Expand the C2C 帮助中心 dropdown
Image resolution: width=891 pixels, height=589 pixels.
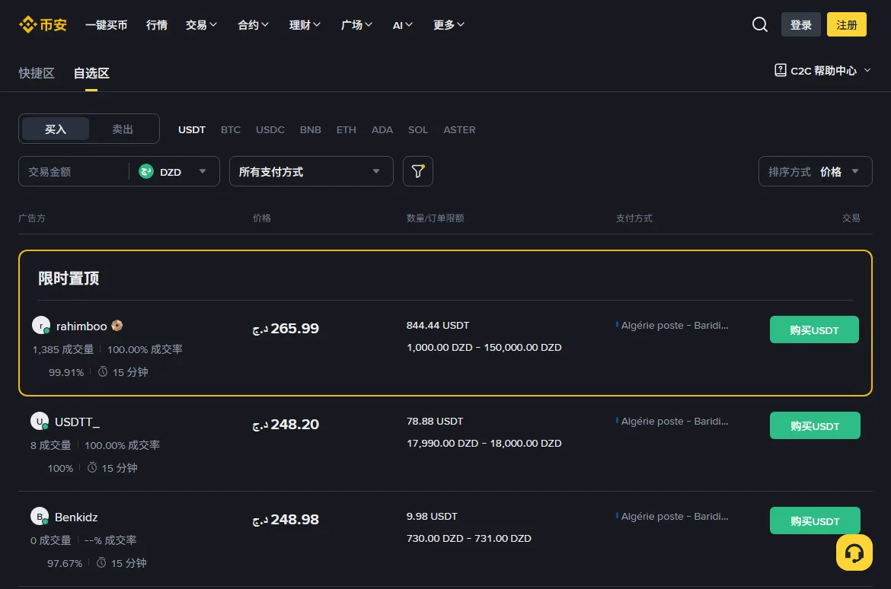[822, 71]
